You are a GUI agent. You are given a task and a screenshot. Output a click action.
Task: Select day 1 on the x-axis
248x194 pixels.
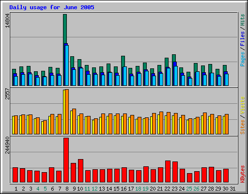pyautogui.click(x=16, y=189)
